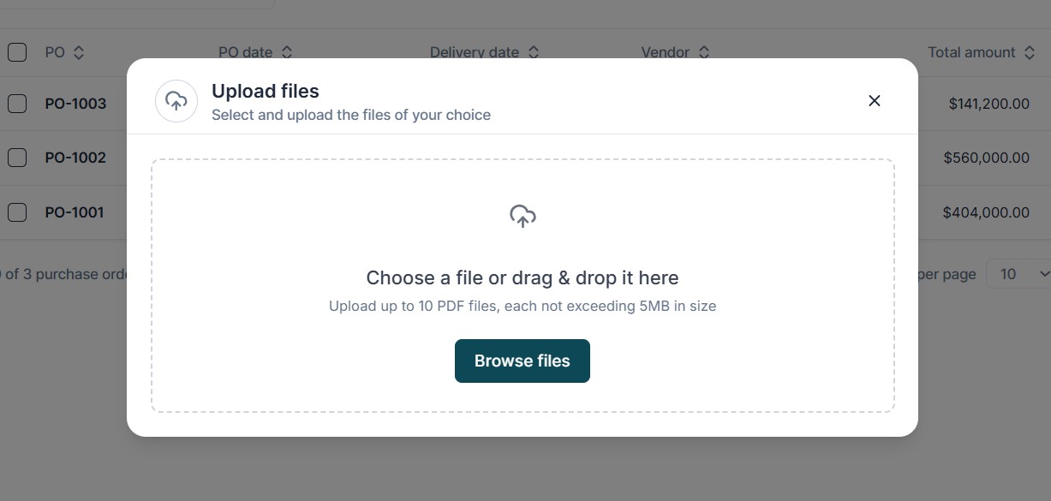Click the $560,000.00 total amount cell
Viewport: 1051px width, 501px height.
point(986,158)
